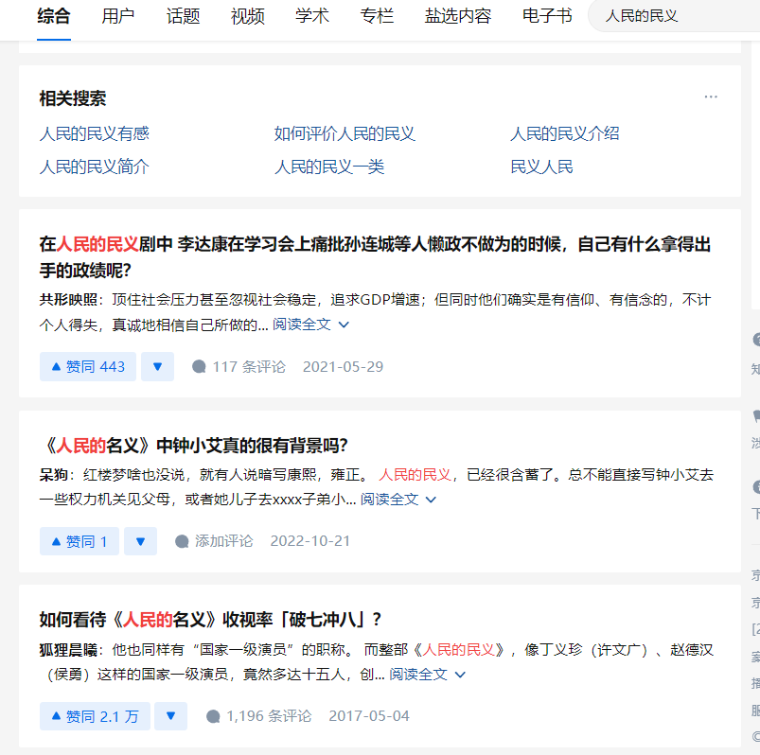This screenshot has height=755, width=760.
Task: Toggle upvote for the 破七冲八 answer
Action: tap(94, 715)
